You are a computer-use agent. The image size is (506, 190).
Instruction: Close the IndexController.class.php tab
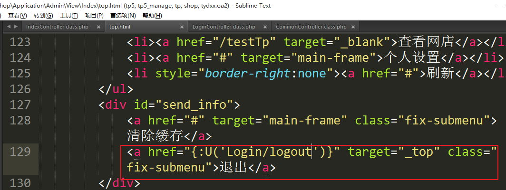(98, 27)
